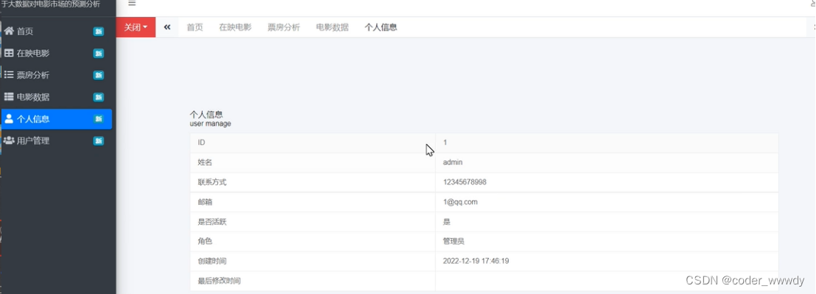Viewport: 816px width, 294px height.
Task: Click the 邮箱 label cell
Action: (313, 202)
